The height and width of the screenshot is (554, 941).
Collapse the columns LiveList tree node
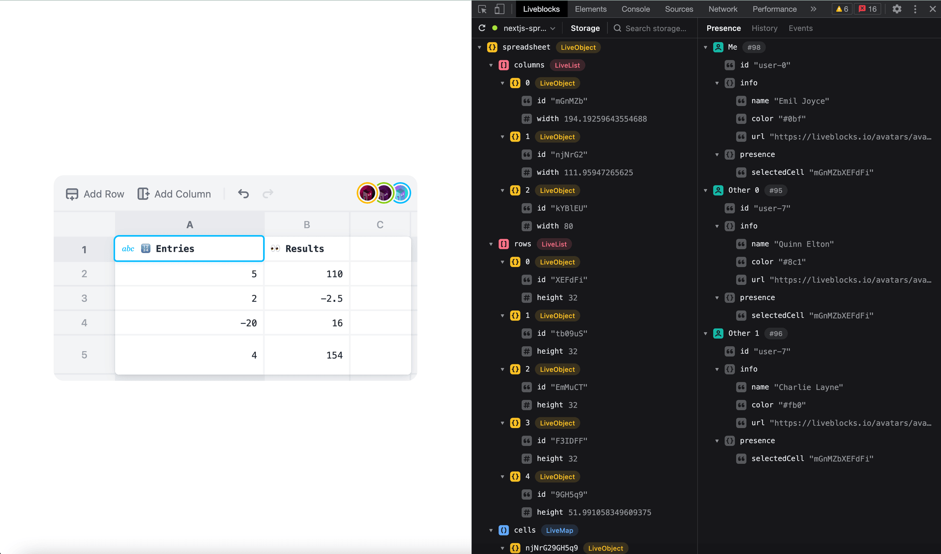492,65
